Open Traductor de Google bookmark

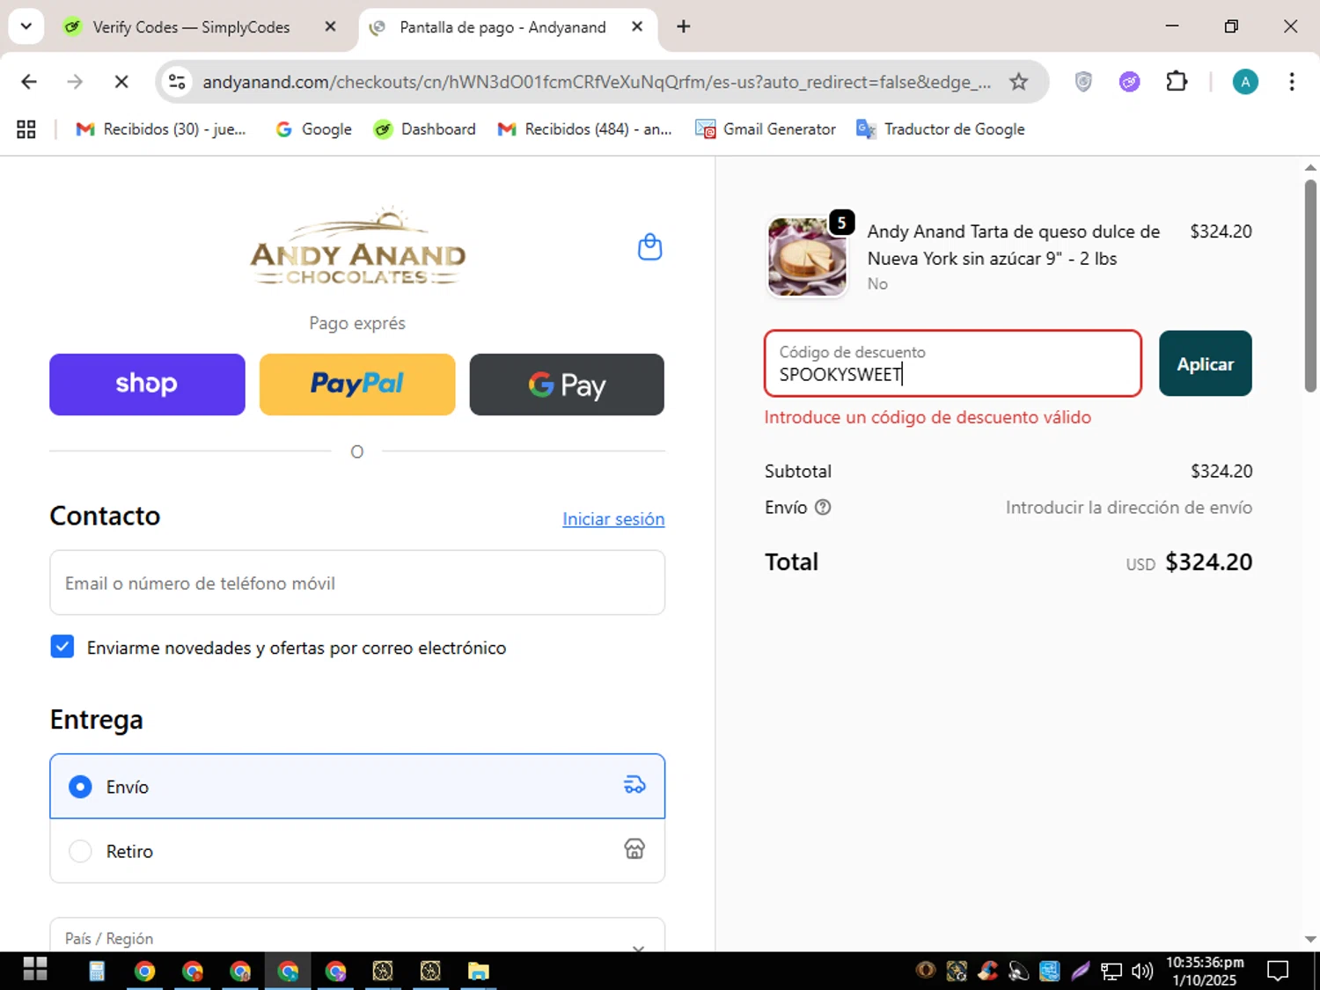pos(941,129)
